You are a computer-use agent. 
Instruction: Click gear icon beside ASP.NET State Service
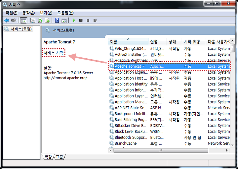[112, 108]
